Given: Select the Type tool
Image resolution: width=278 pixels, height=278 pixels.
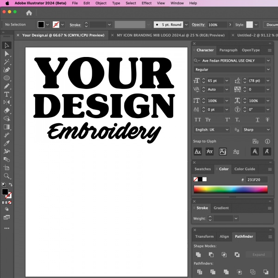Looking at the screenshot, I should [x=7, y=94].
